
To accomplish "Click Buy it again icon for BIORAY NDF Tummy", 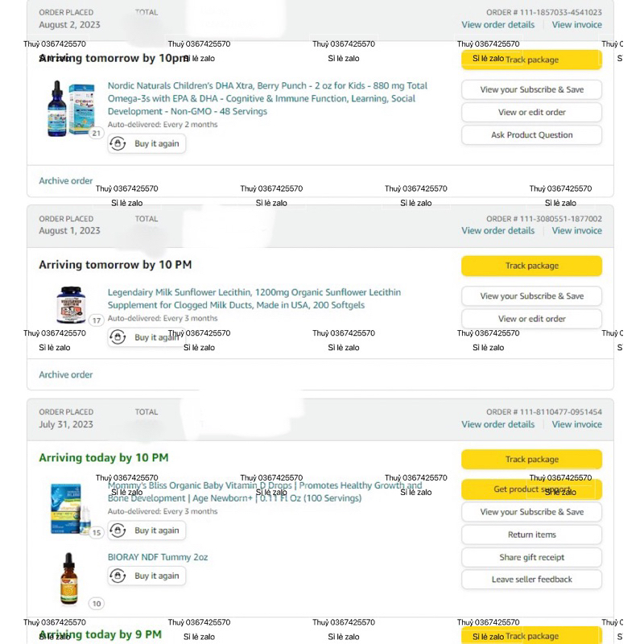I will point(118,576).
